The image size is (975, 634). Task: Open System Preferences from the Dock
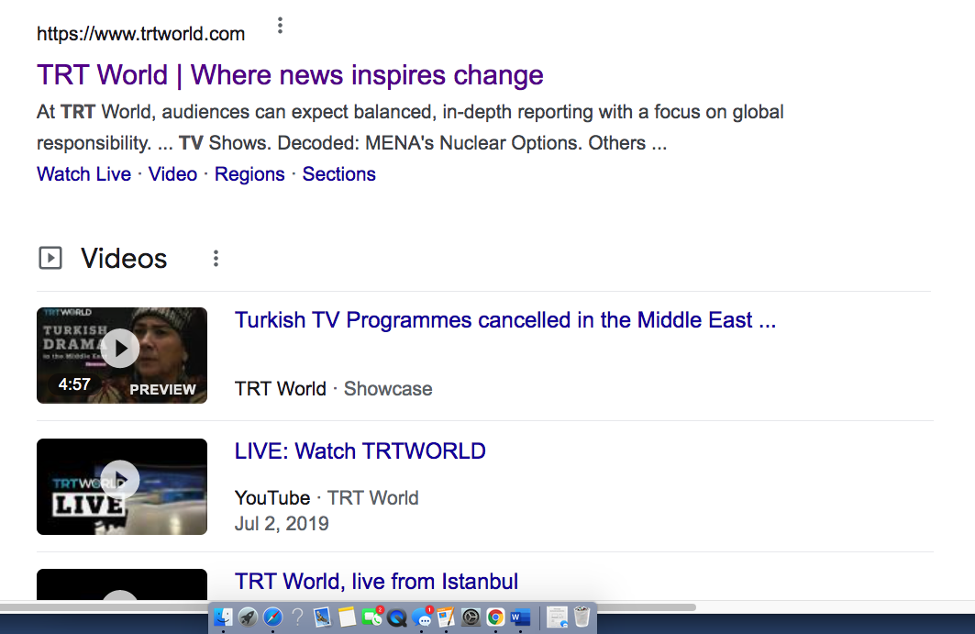(471, 617)
